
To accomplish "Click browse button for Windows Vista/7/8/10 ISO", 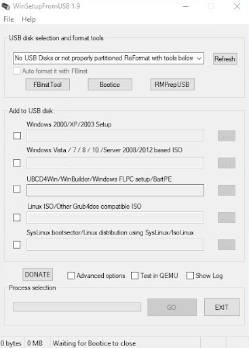I will [227, 163].
